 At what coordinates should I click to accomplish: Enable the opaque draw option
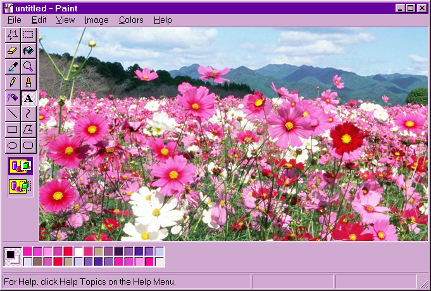tap(21, 166)
